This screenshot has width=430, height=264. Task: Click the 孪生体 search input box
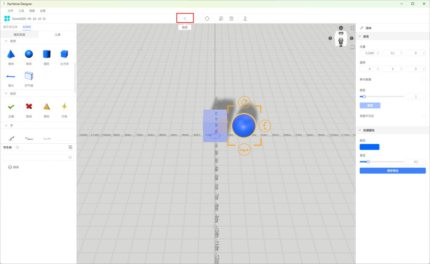point(38,157)
